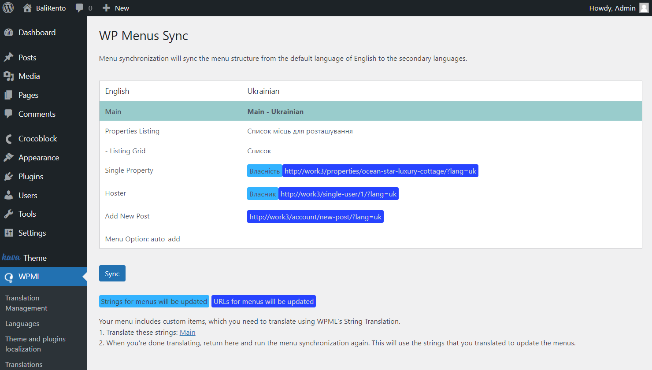Click the Single Property row text

pos(129,170)
